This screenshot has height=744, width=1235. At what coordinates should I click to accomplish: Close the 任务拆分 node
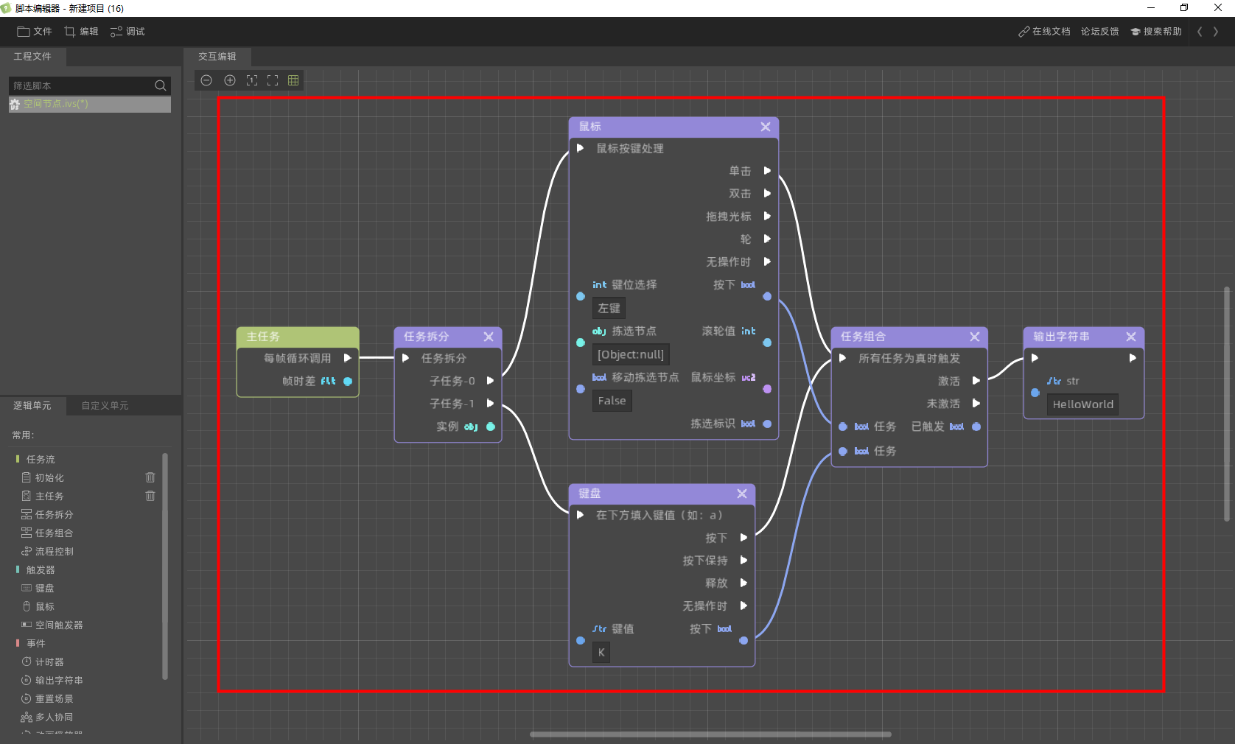click(x=489, y=337)
